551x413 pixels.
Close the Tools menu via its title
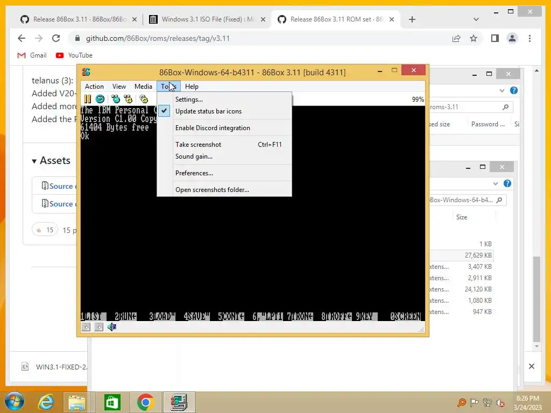pyautogui.click(x=168, y=87)
